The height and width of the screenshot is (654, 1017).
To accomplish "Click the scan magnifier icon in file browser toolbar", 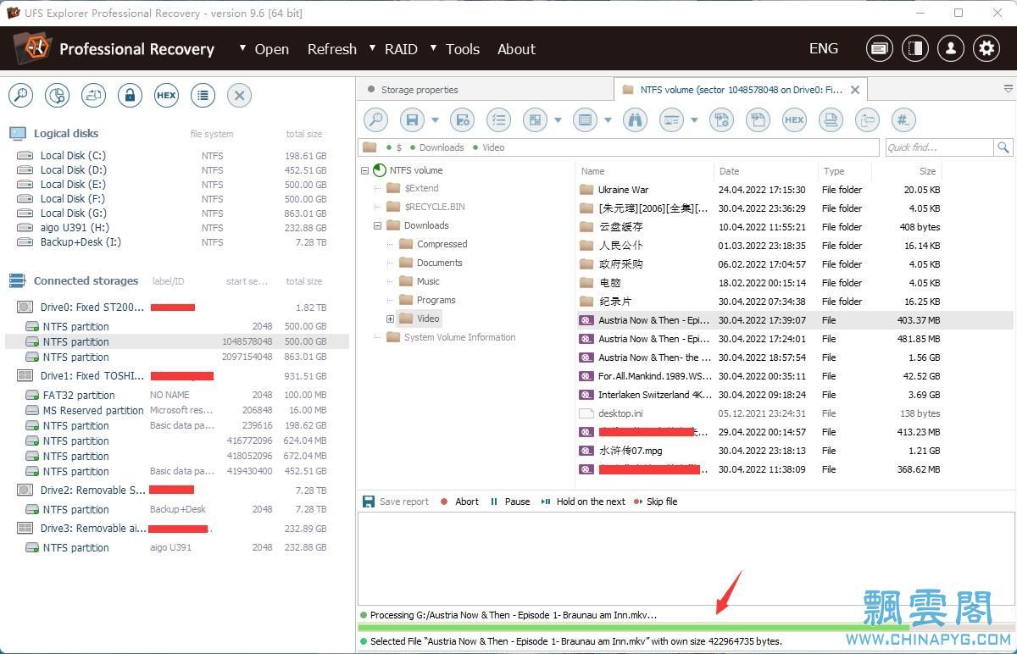I will [x=375, y=119].
